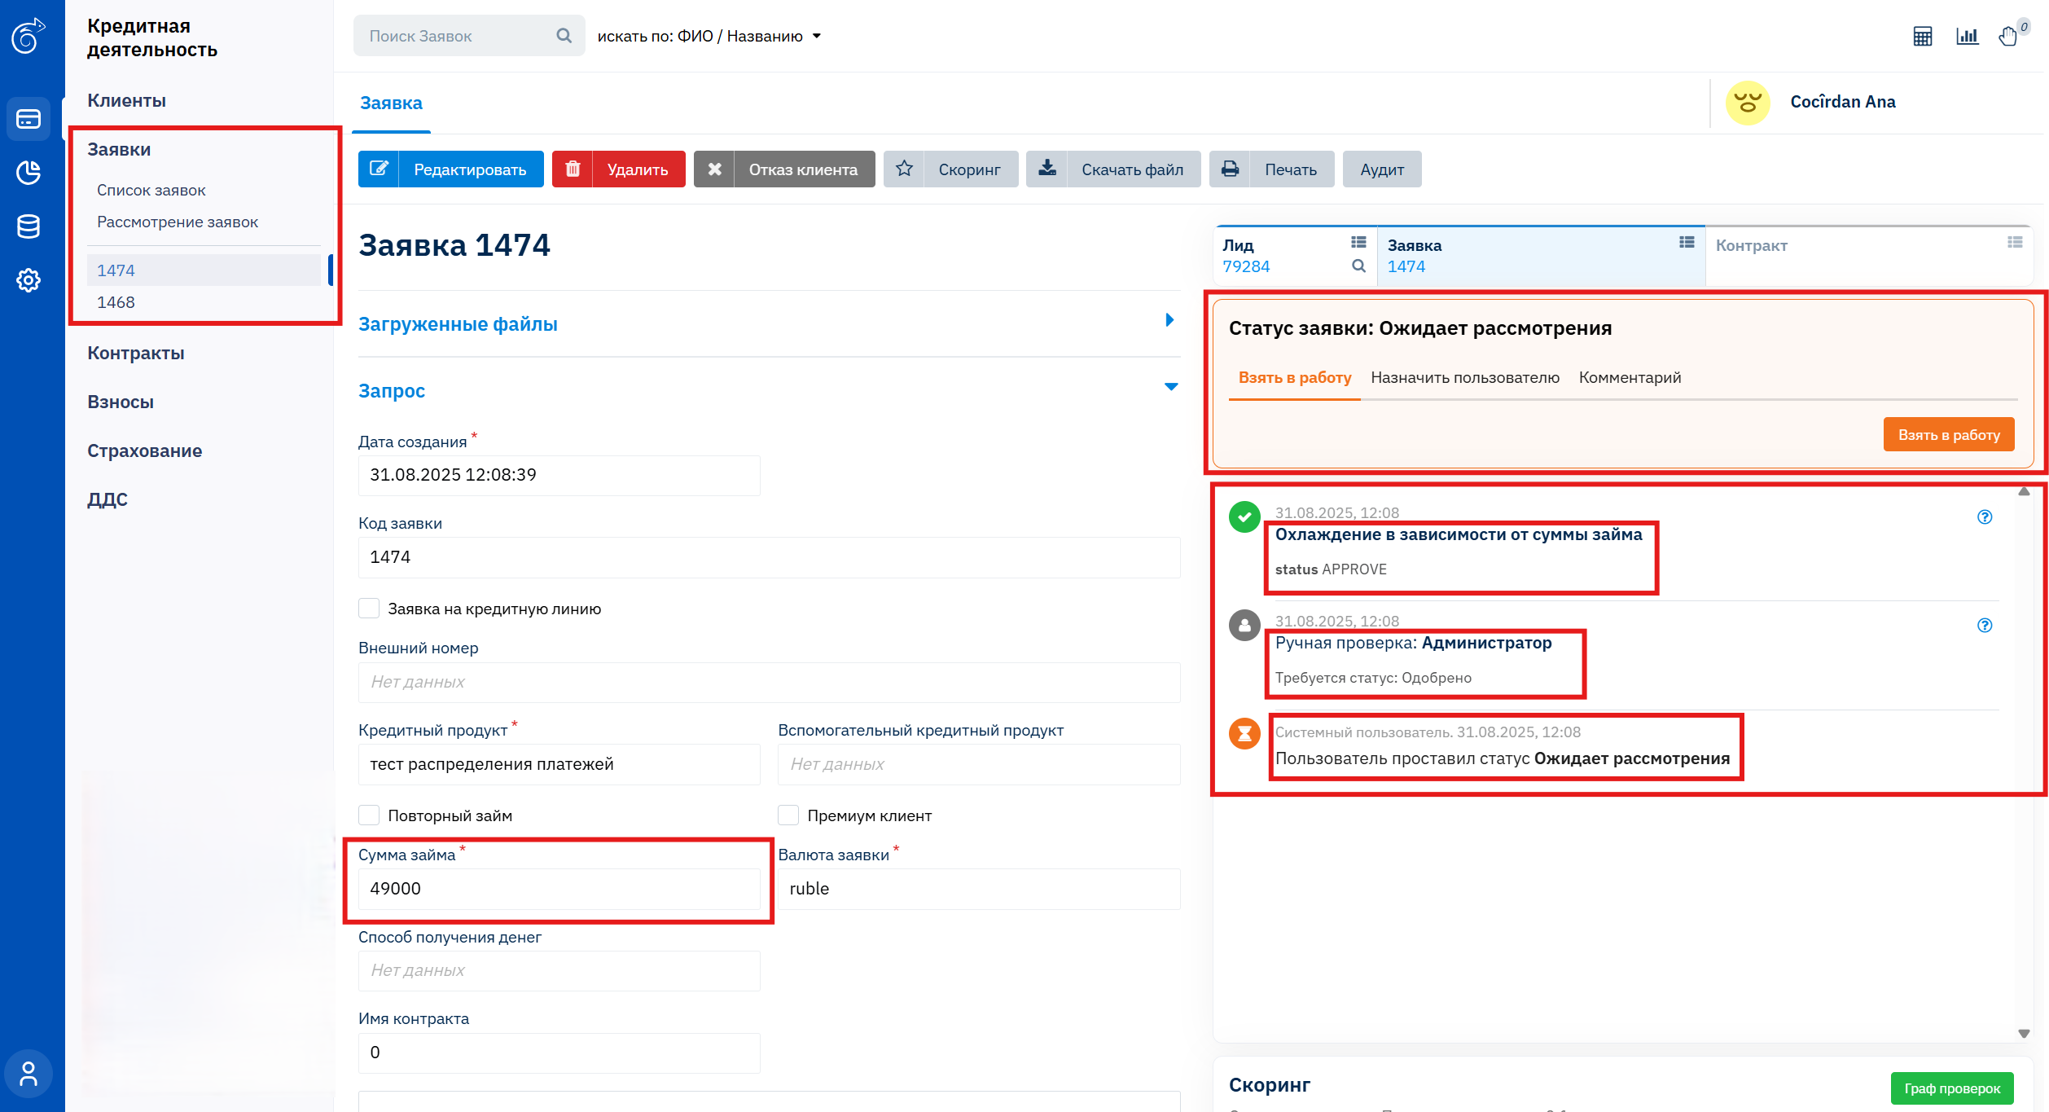2049x1112 pixels.
Task: Click the Поиск Заявок search field
Action: (469, 36)
